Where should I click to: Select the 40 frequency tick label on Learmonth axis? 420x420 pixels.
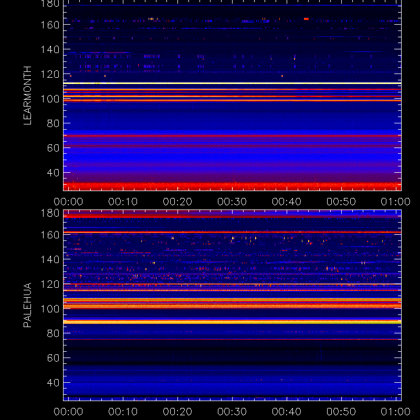(54, 173)
